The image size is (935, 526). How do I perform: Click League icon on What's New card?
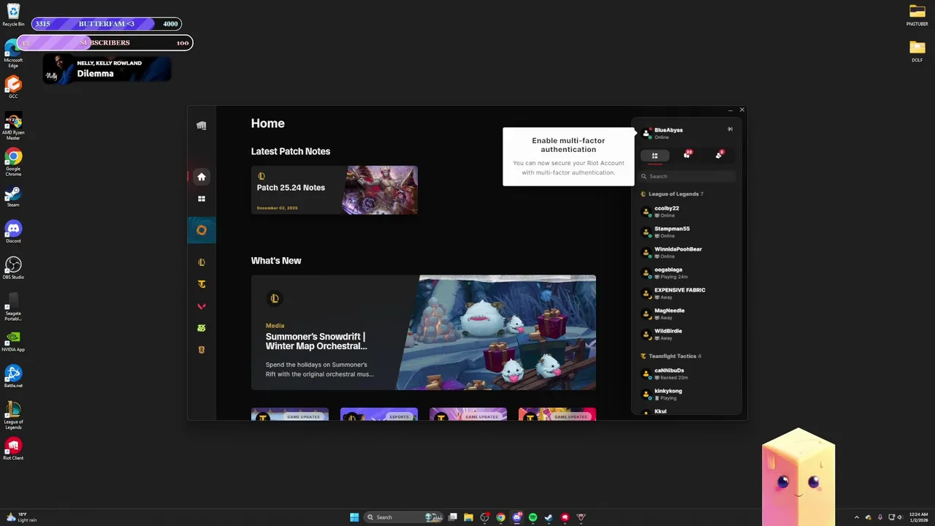click(x=275, y=298)
